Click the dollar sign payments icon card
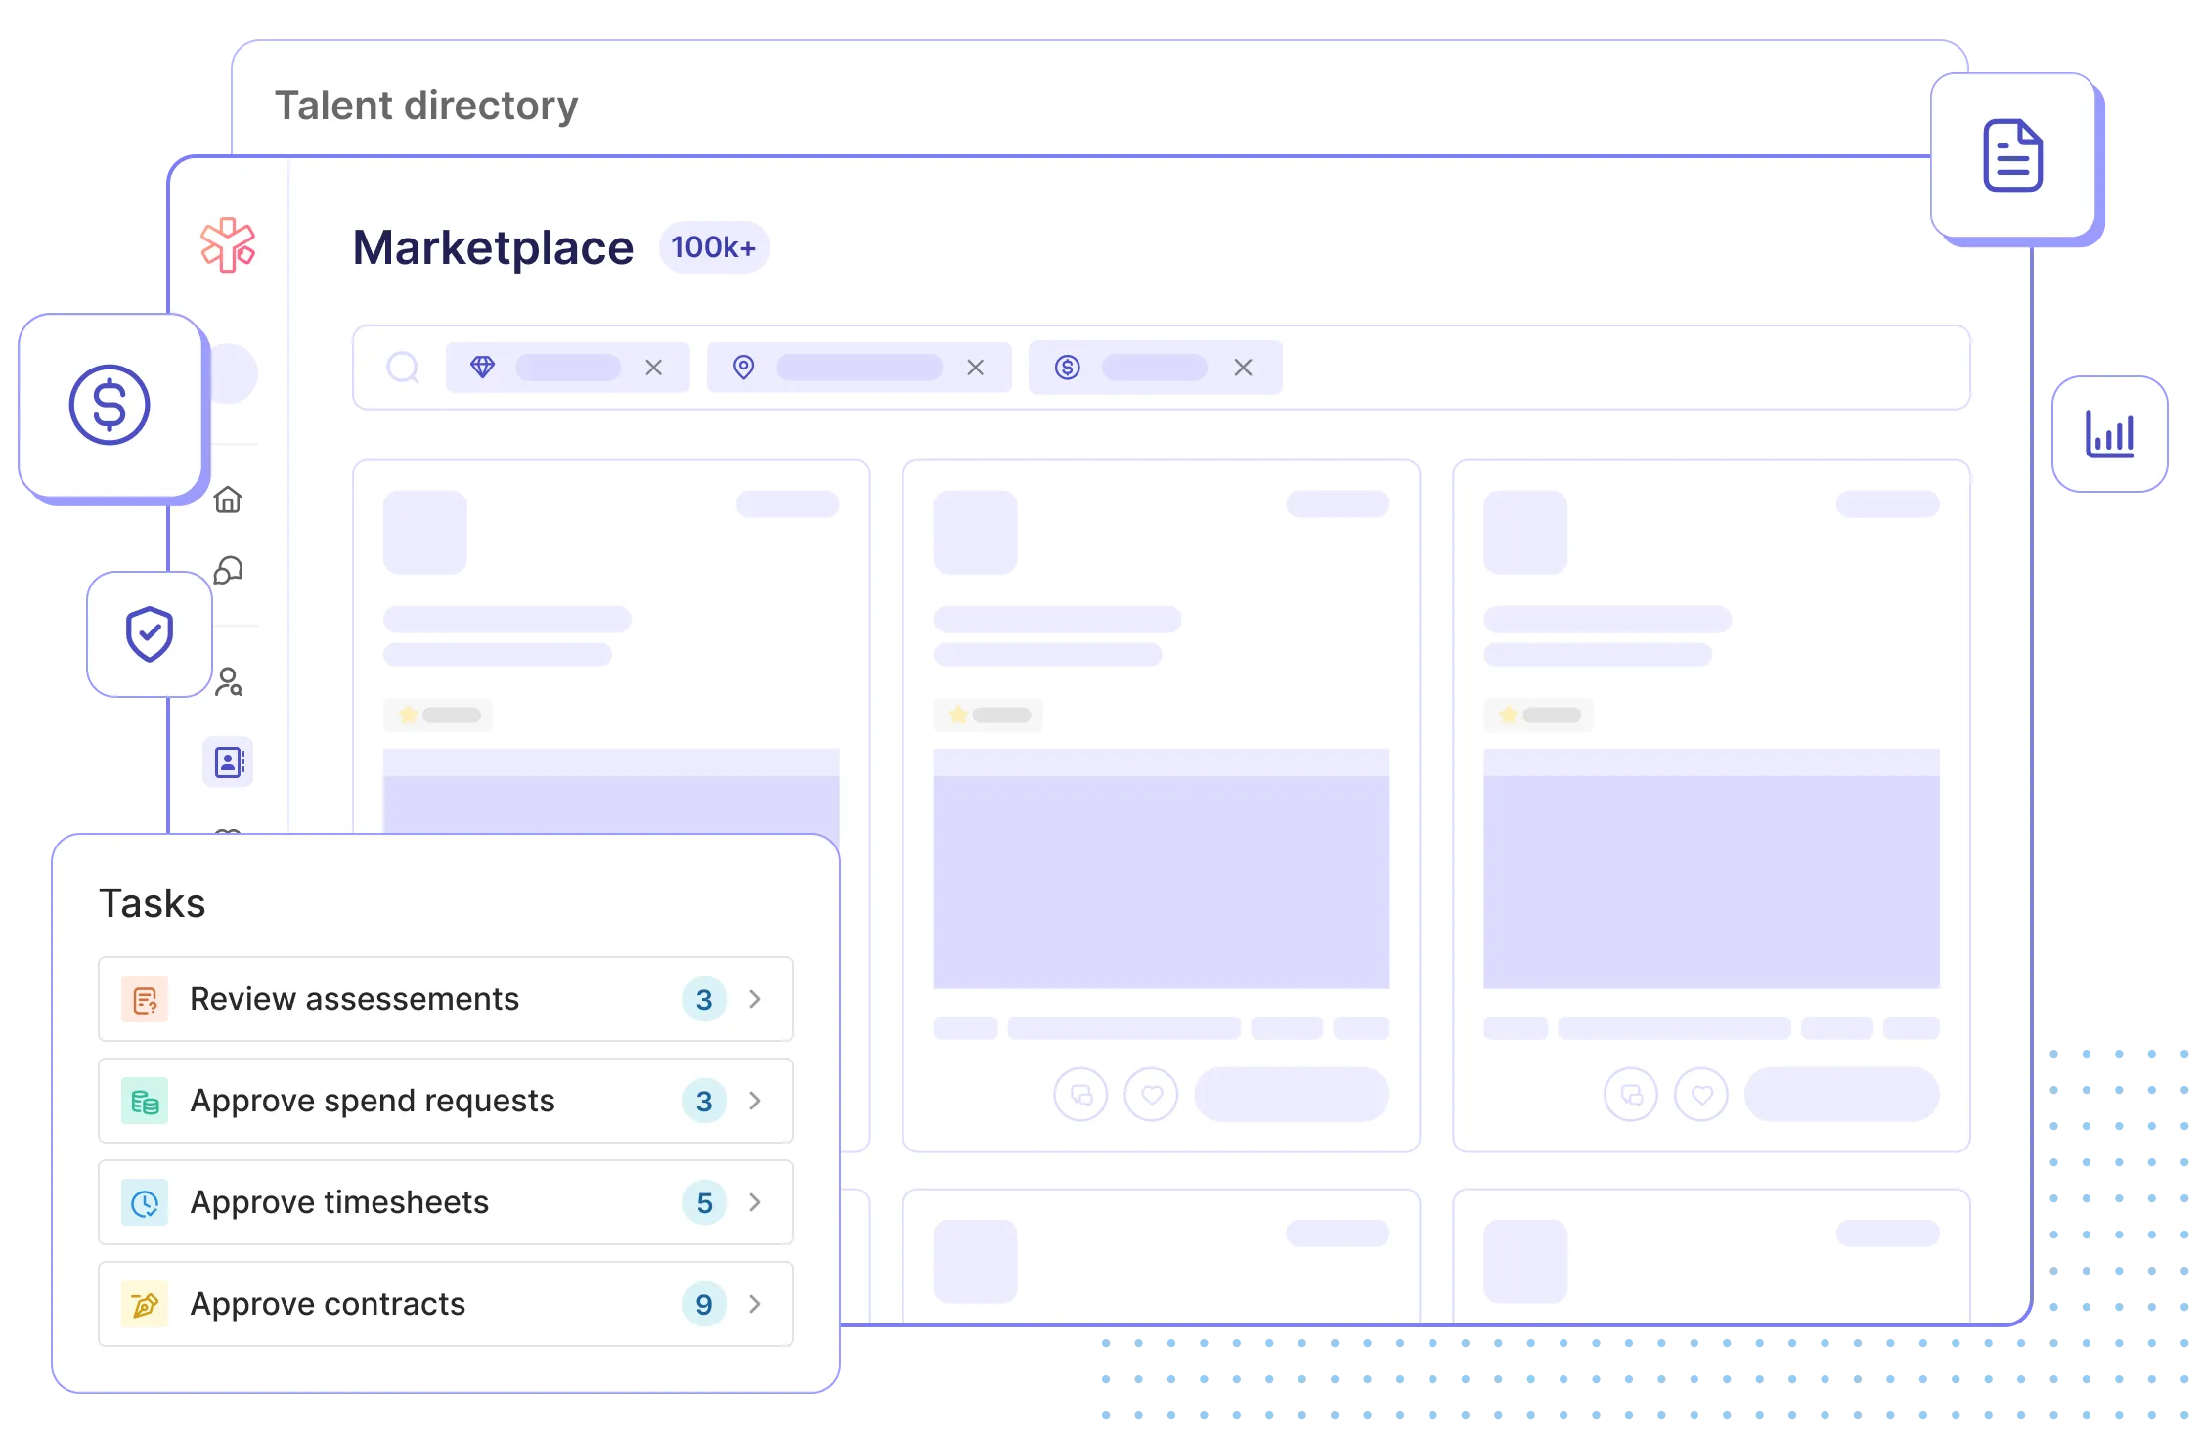2200x1431 pixels. (x=110, y=405)
